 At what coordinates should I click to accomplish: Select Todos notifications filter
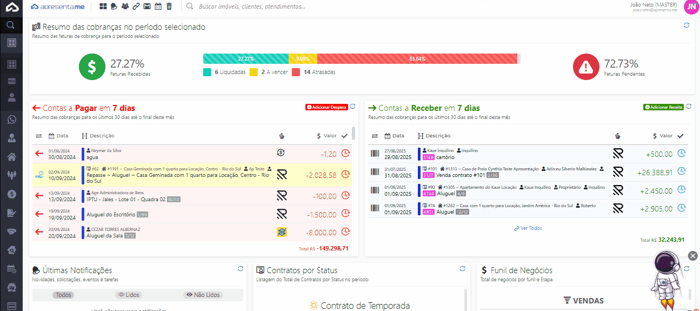click(x=63, y=295)
